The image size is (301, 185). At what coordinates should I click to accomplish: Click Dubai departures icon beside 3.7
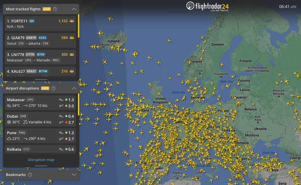pos(61,122)
